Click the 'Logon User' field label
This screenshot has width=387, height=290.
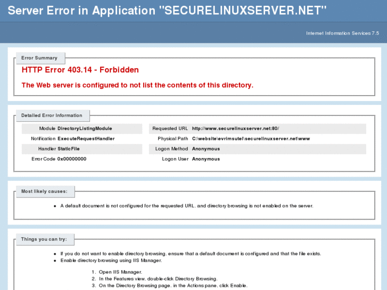pyautogui.click(x=175, y=159)
